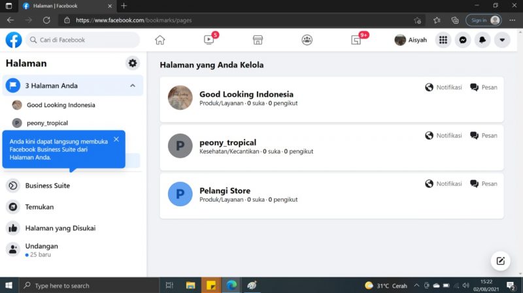The width and height of the screenshot is (523, 293).
Task: Open peony_tropical page title
Action: click(228, 142)
